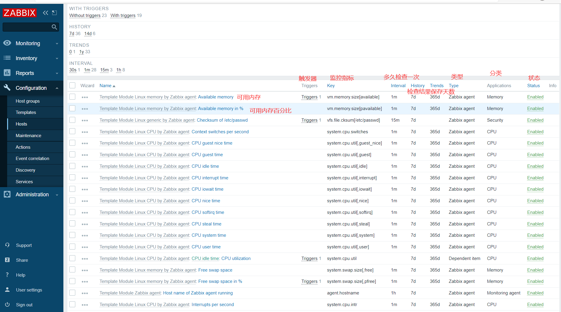Expand the Administration menu chevron
This screenshot has height=312, width=561.
pyautogui.click(x=57, y=195)
